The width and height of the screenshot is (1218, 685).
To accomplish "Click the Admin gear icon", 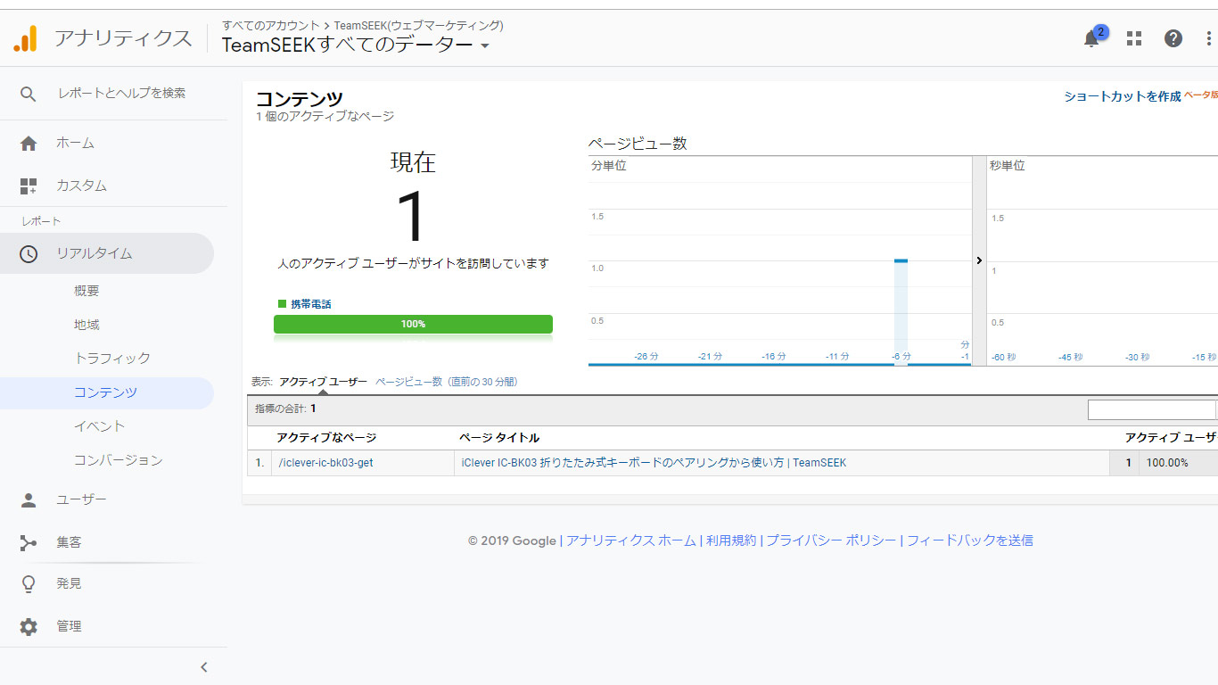I will coord(29,627).
